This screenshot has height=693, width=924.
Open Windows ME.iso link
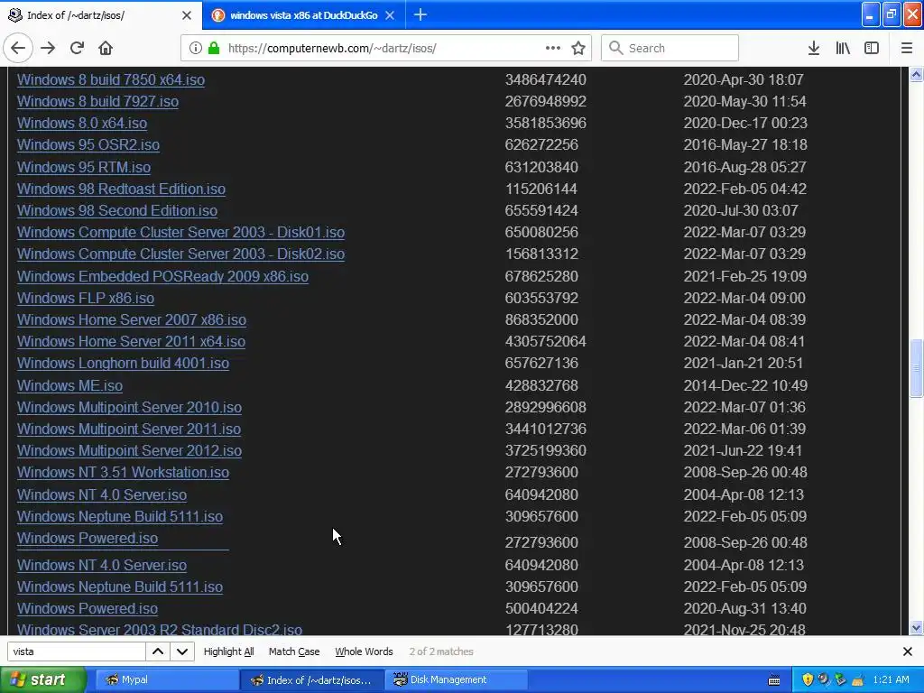pos(69,385)
